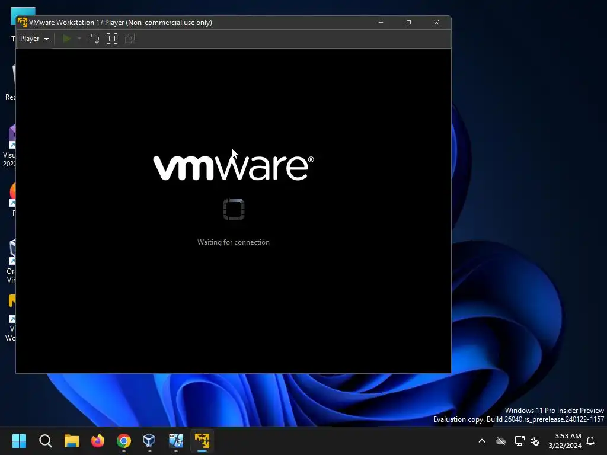Click the Unity mode toolbar icon

pyautogui.click(x=130, y=39)
